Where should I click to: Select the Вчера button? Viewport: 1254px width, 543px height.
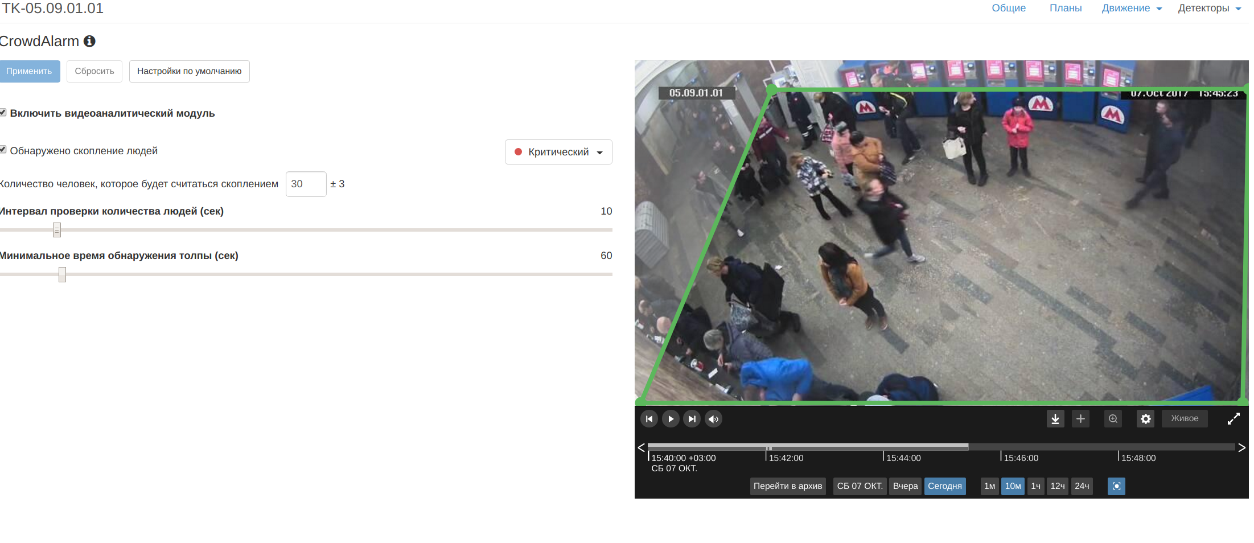(x=905, y=486)
